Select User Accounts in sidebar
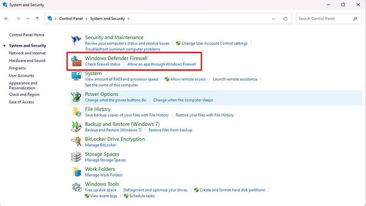 coord(21,76)
